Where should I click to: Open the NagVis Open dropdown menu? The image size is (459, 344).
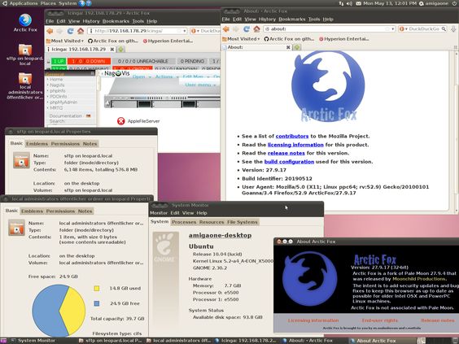coord(142,76)
